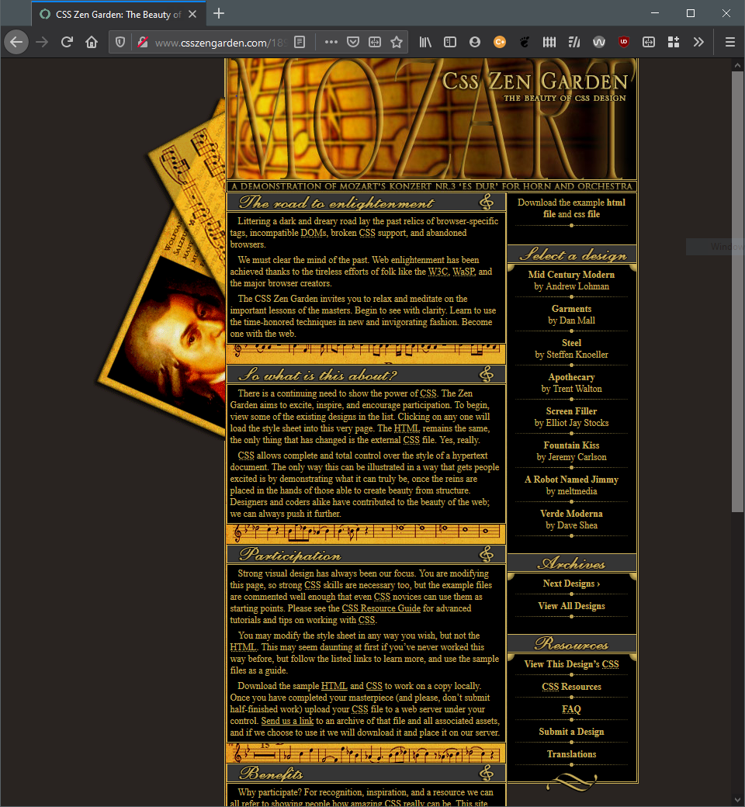Click the GNOME footprint extension icon
The height and width of the screenshot is (807, 745).
(x=524, y=42)
